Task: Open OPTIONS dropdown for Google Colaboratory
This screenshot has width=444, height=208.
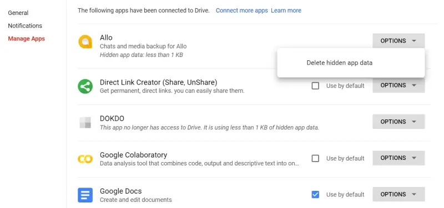Action: click(398, 158)
